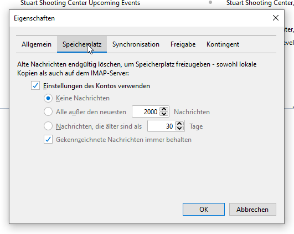
Task: Toggle Gekennzeichnete Nachrichten immer behalten checkbox
Action: [x=48, y=140]
